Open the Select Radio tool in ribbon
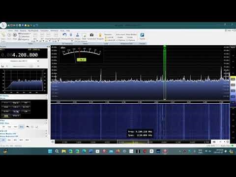236x177 pixels. pos(3,36)
